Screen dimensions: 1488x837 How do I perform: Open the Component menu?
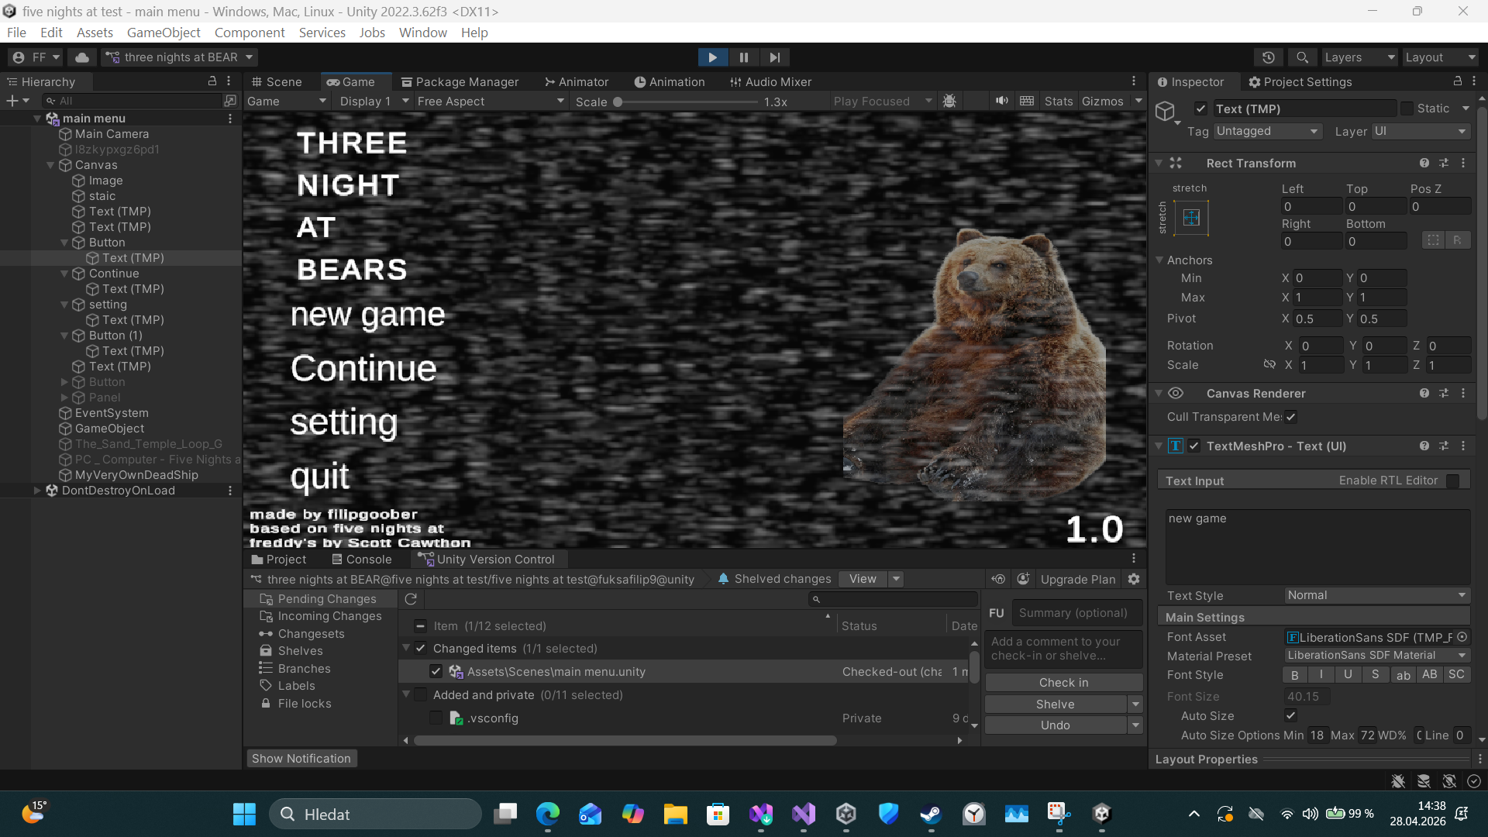(250, 33)
